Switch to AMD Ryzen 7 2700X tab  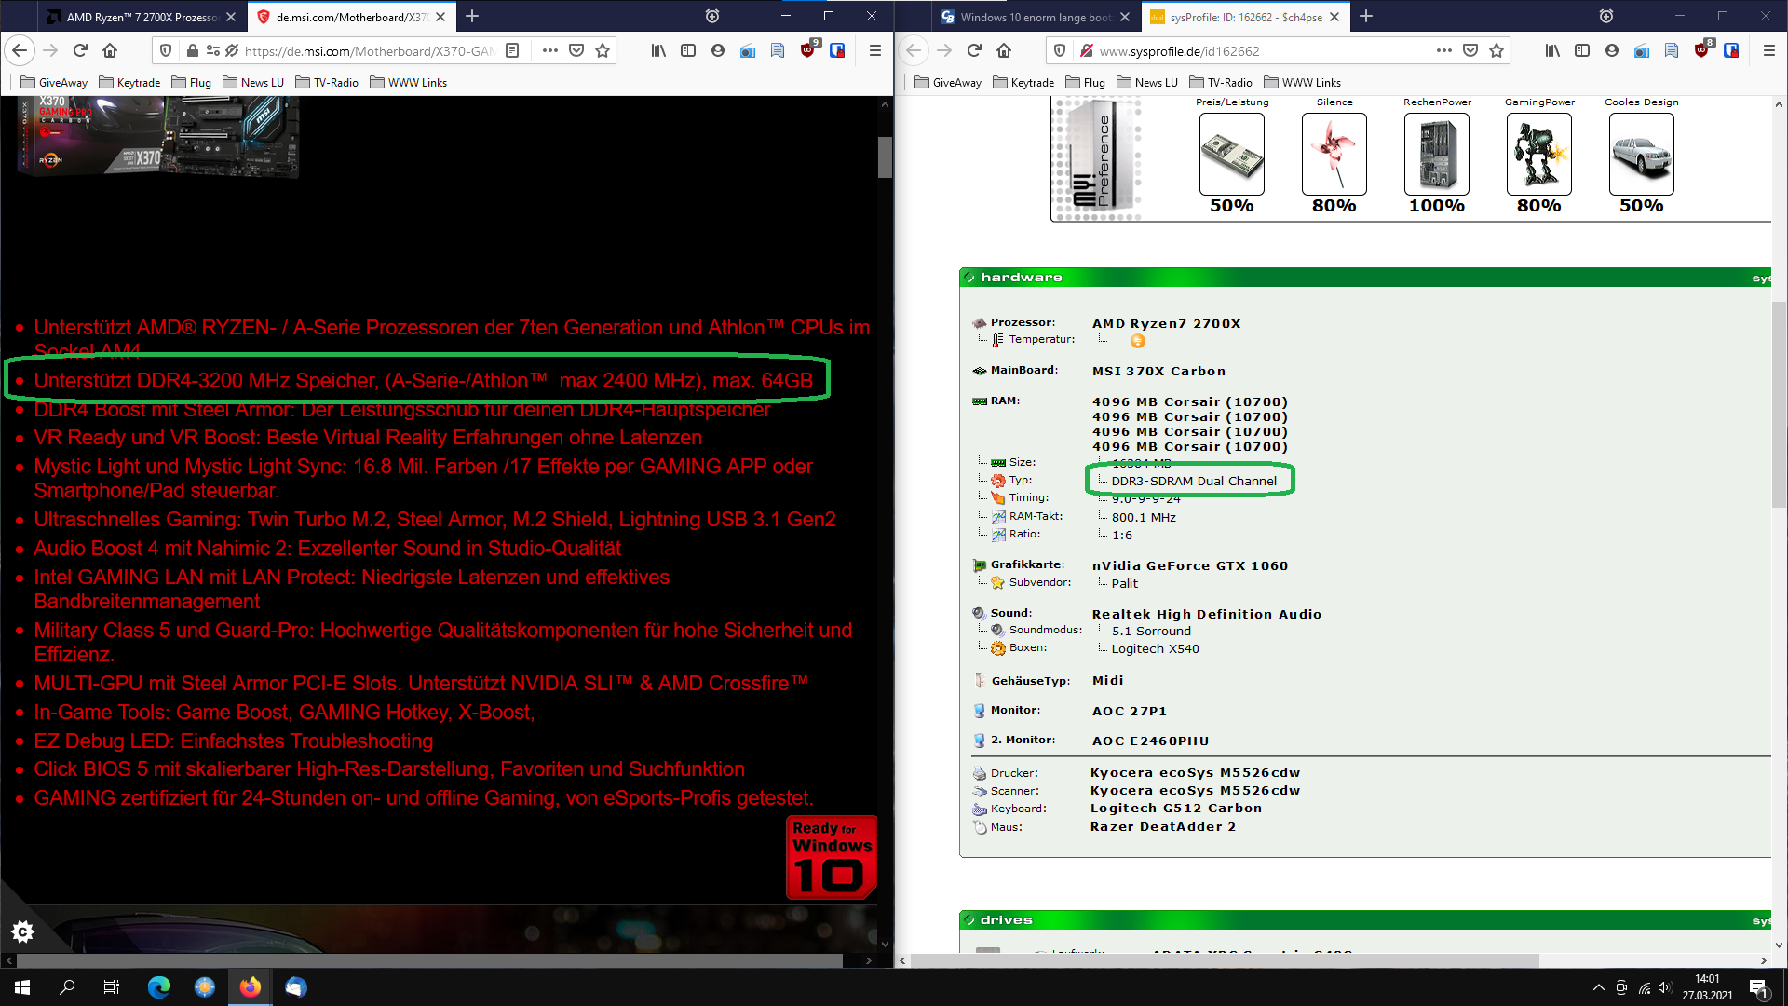(140, 17)
